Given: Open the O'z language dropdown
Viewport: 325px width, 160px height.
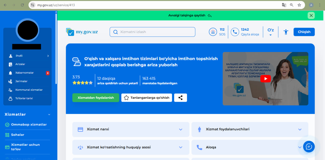Looking at the screenshot, I should (x=270, y=32).
